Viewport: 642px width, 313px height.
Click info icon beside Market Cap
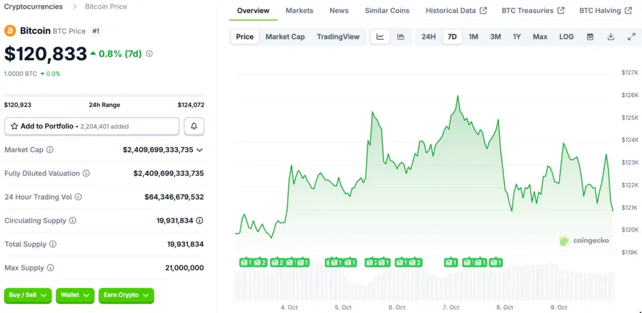[50, 150]
